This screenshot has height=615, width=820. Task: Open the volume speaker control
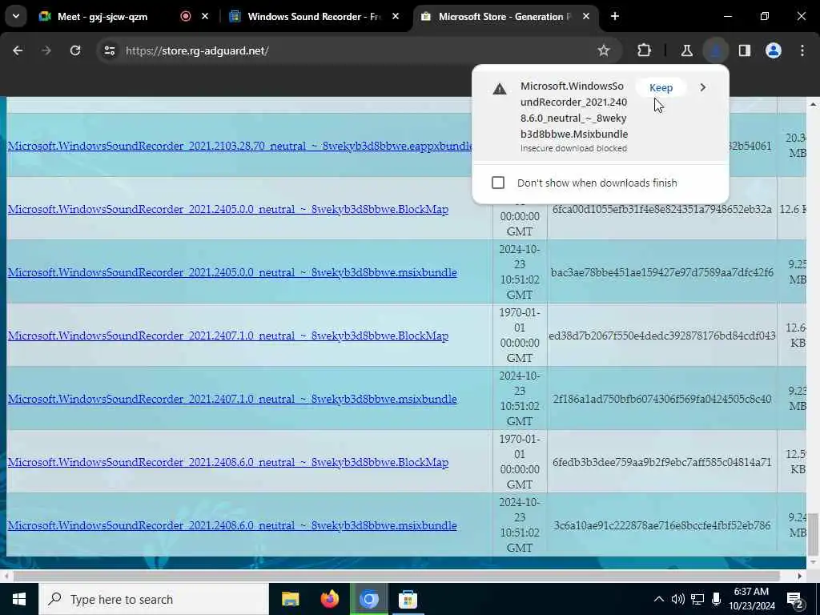[x=677, y=599]
